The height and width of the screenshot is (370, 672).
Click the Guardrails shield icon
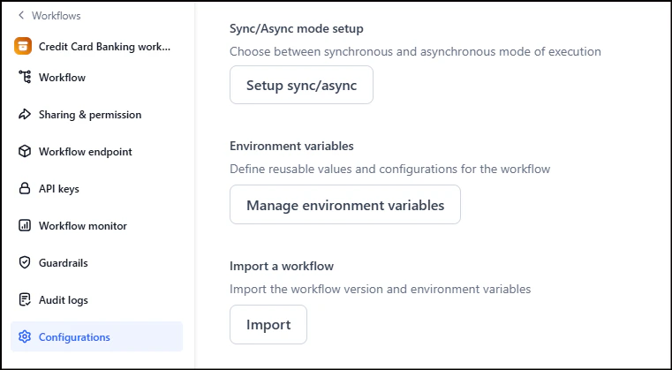(x=25, y=262)
